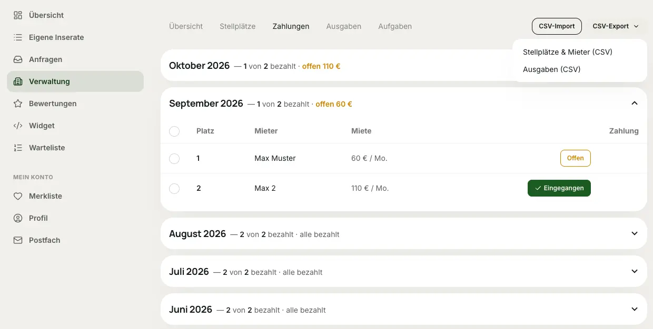Click the Offen status button for Max Muster
Screen dimensions: 653x329
pyautogui.click(x=576, y=158)
